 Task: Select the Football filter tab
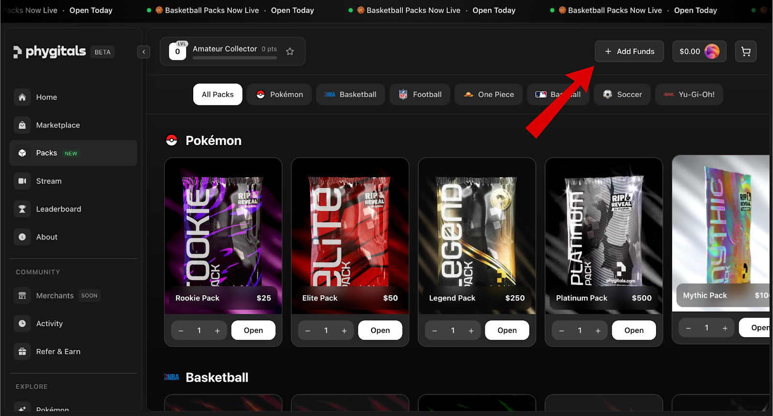coord(420,94)
